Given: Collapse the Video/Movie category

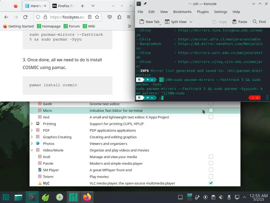Looking at the screenshot, I should pyautogui.click(x=32, y=150).
